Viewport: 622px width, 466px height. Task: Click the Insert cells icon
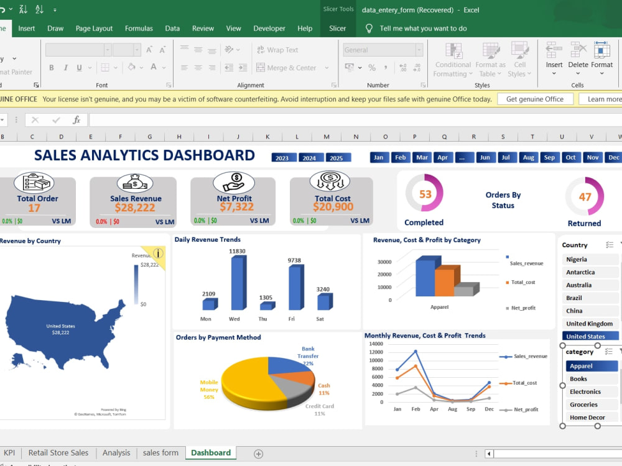point(554,51)
